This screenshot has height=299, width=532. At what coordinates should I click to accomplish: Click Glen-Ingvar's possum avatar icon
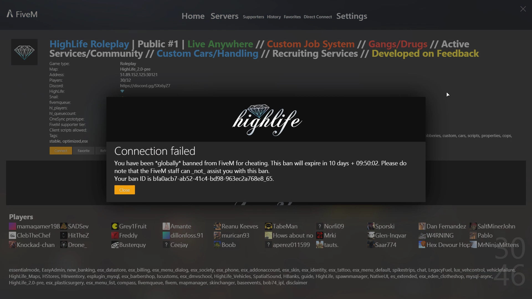tap(371, 235)
